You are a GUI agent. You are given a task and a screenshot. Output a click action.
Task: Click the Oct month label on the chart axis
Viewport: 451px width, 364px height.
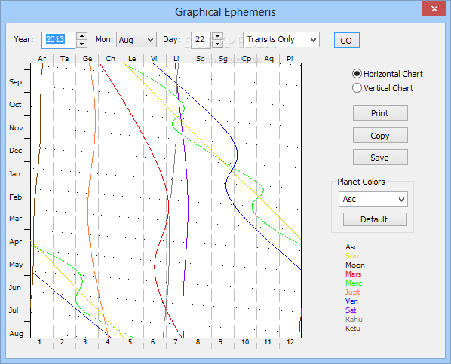15,104
